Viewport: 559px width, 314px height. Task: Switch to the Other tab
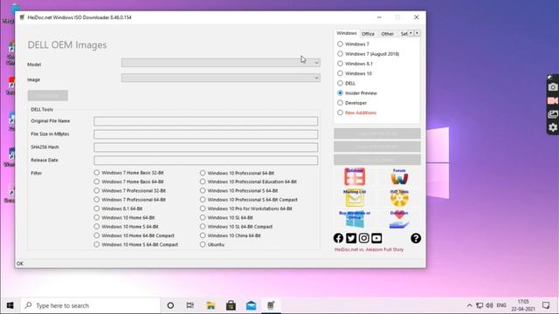pos(387,34)
